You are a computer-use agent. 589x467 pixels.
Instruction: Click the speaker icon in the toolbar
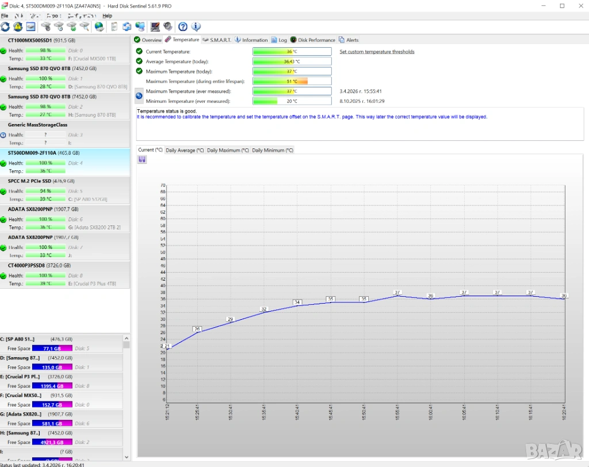point(167,26)
